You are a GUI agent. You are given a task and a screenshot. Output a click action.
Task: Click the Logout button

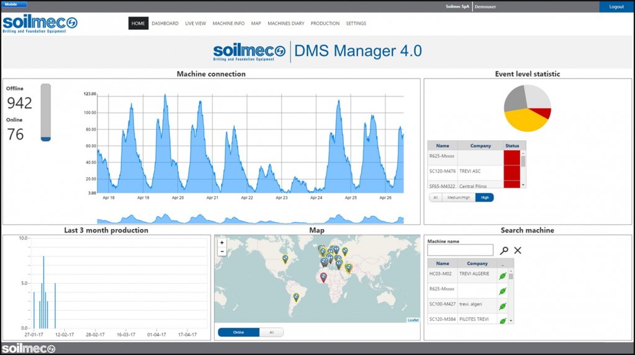coord(616,6)
